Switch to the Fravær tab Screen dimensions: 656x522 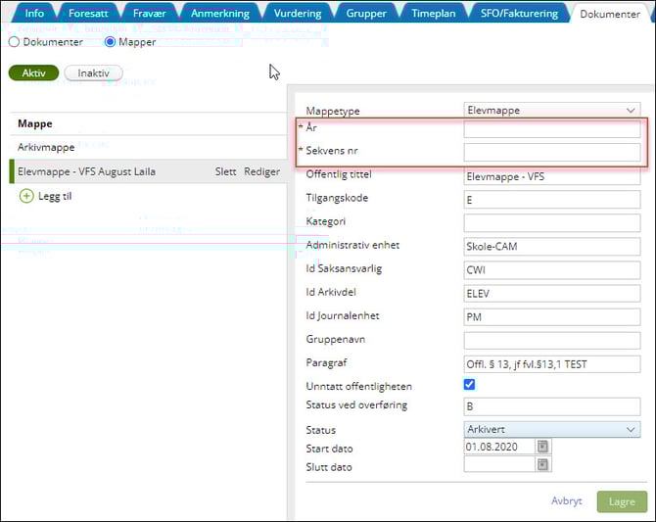[149, 14]
